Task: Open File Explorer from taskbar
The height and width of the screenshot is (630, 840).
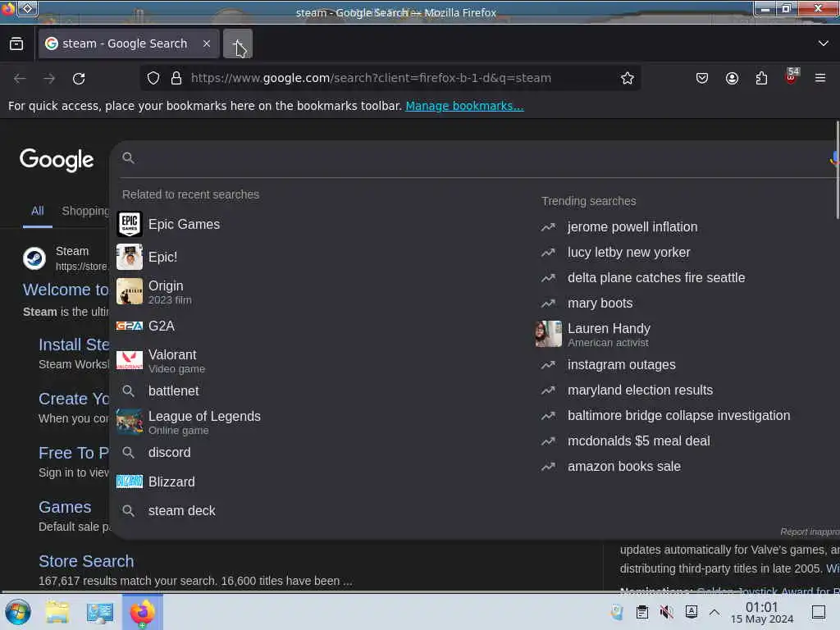Action: tap(57, 612)
